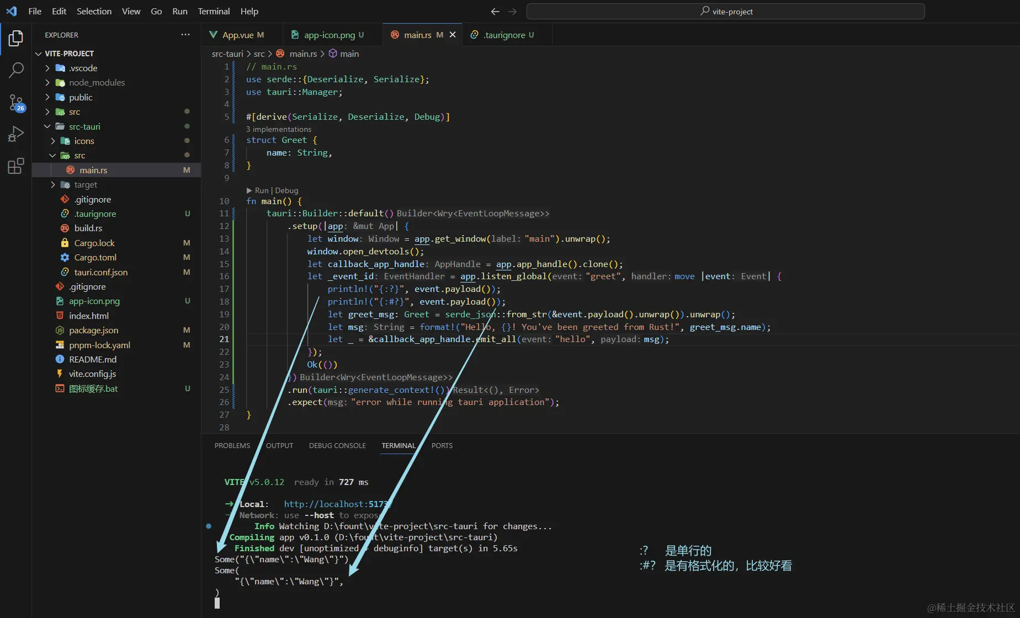Click the image icon on app-icon.png tab

point(295,35)
